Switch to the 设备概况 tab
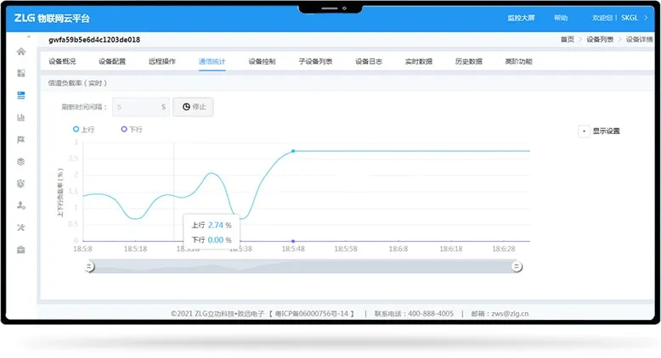Image resolution: width=661 pixels, height=358 pixels. 62,62
